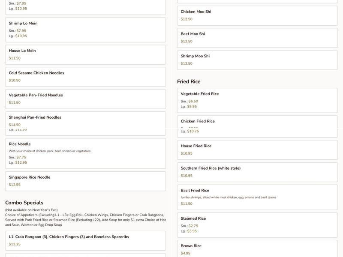The image size is (343, 257).
Task: Add Vegetable Pan-Fried Noodles to order
Action: (x=85, y=99)
